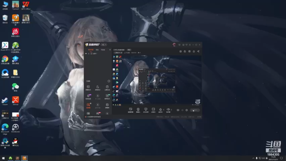This screenshot has width=286, height=161.
Task: Edit the stream category pill with pencil
Action: click(118, 53)
